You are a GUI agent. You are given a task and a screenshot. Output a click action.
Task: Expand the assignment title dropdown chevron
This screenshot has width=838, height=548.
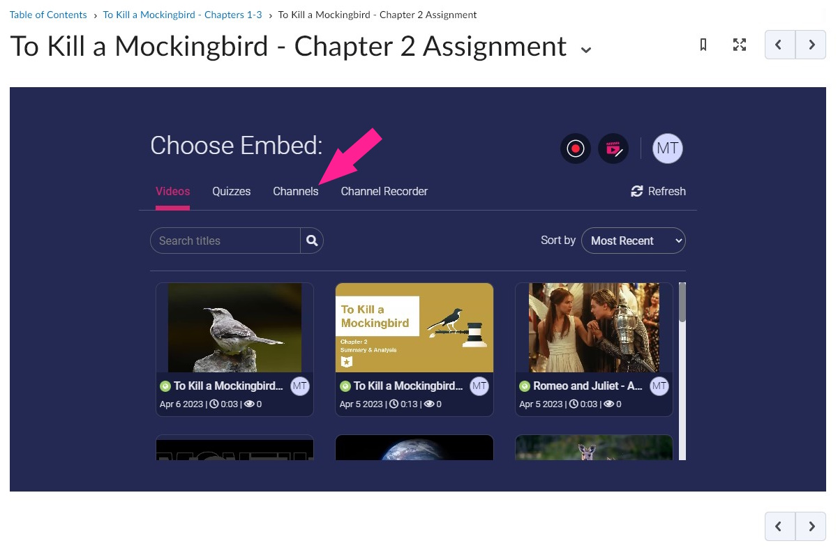click(x=586, y=50)
